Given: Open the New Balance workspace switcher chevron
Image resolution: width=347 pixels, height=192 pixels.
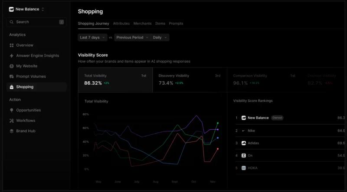Looking at the screenshot, I should click(43, 9).
